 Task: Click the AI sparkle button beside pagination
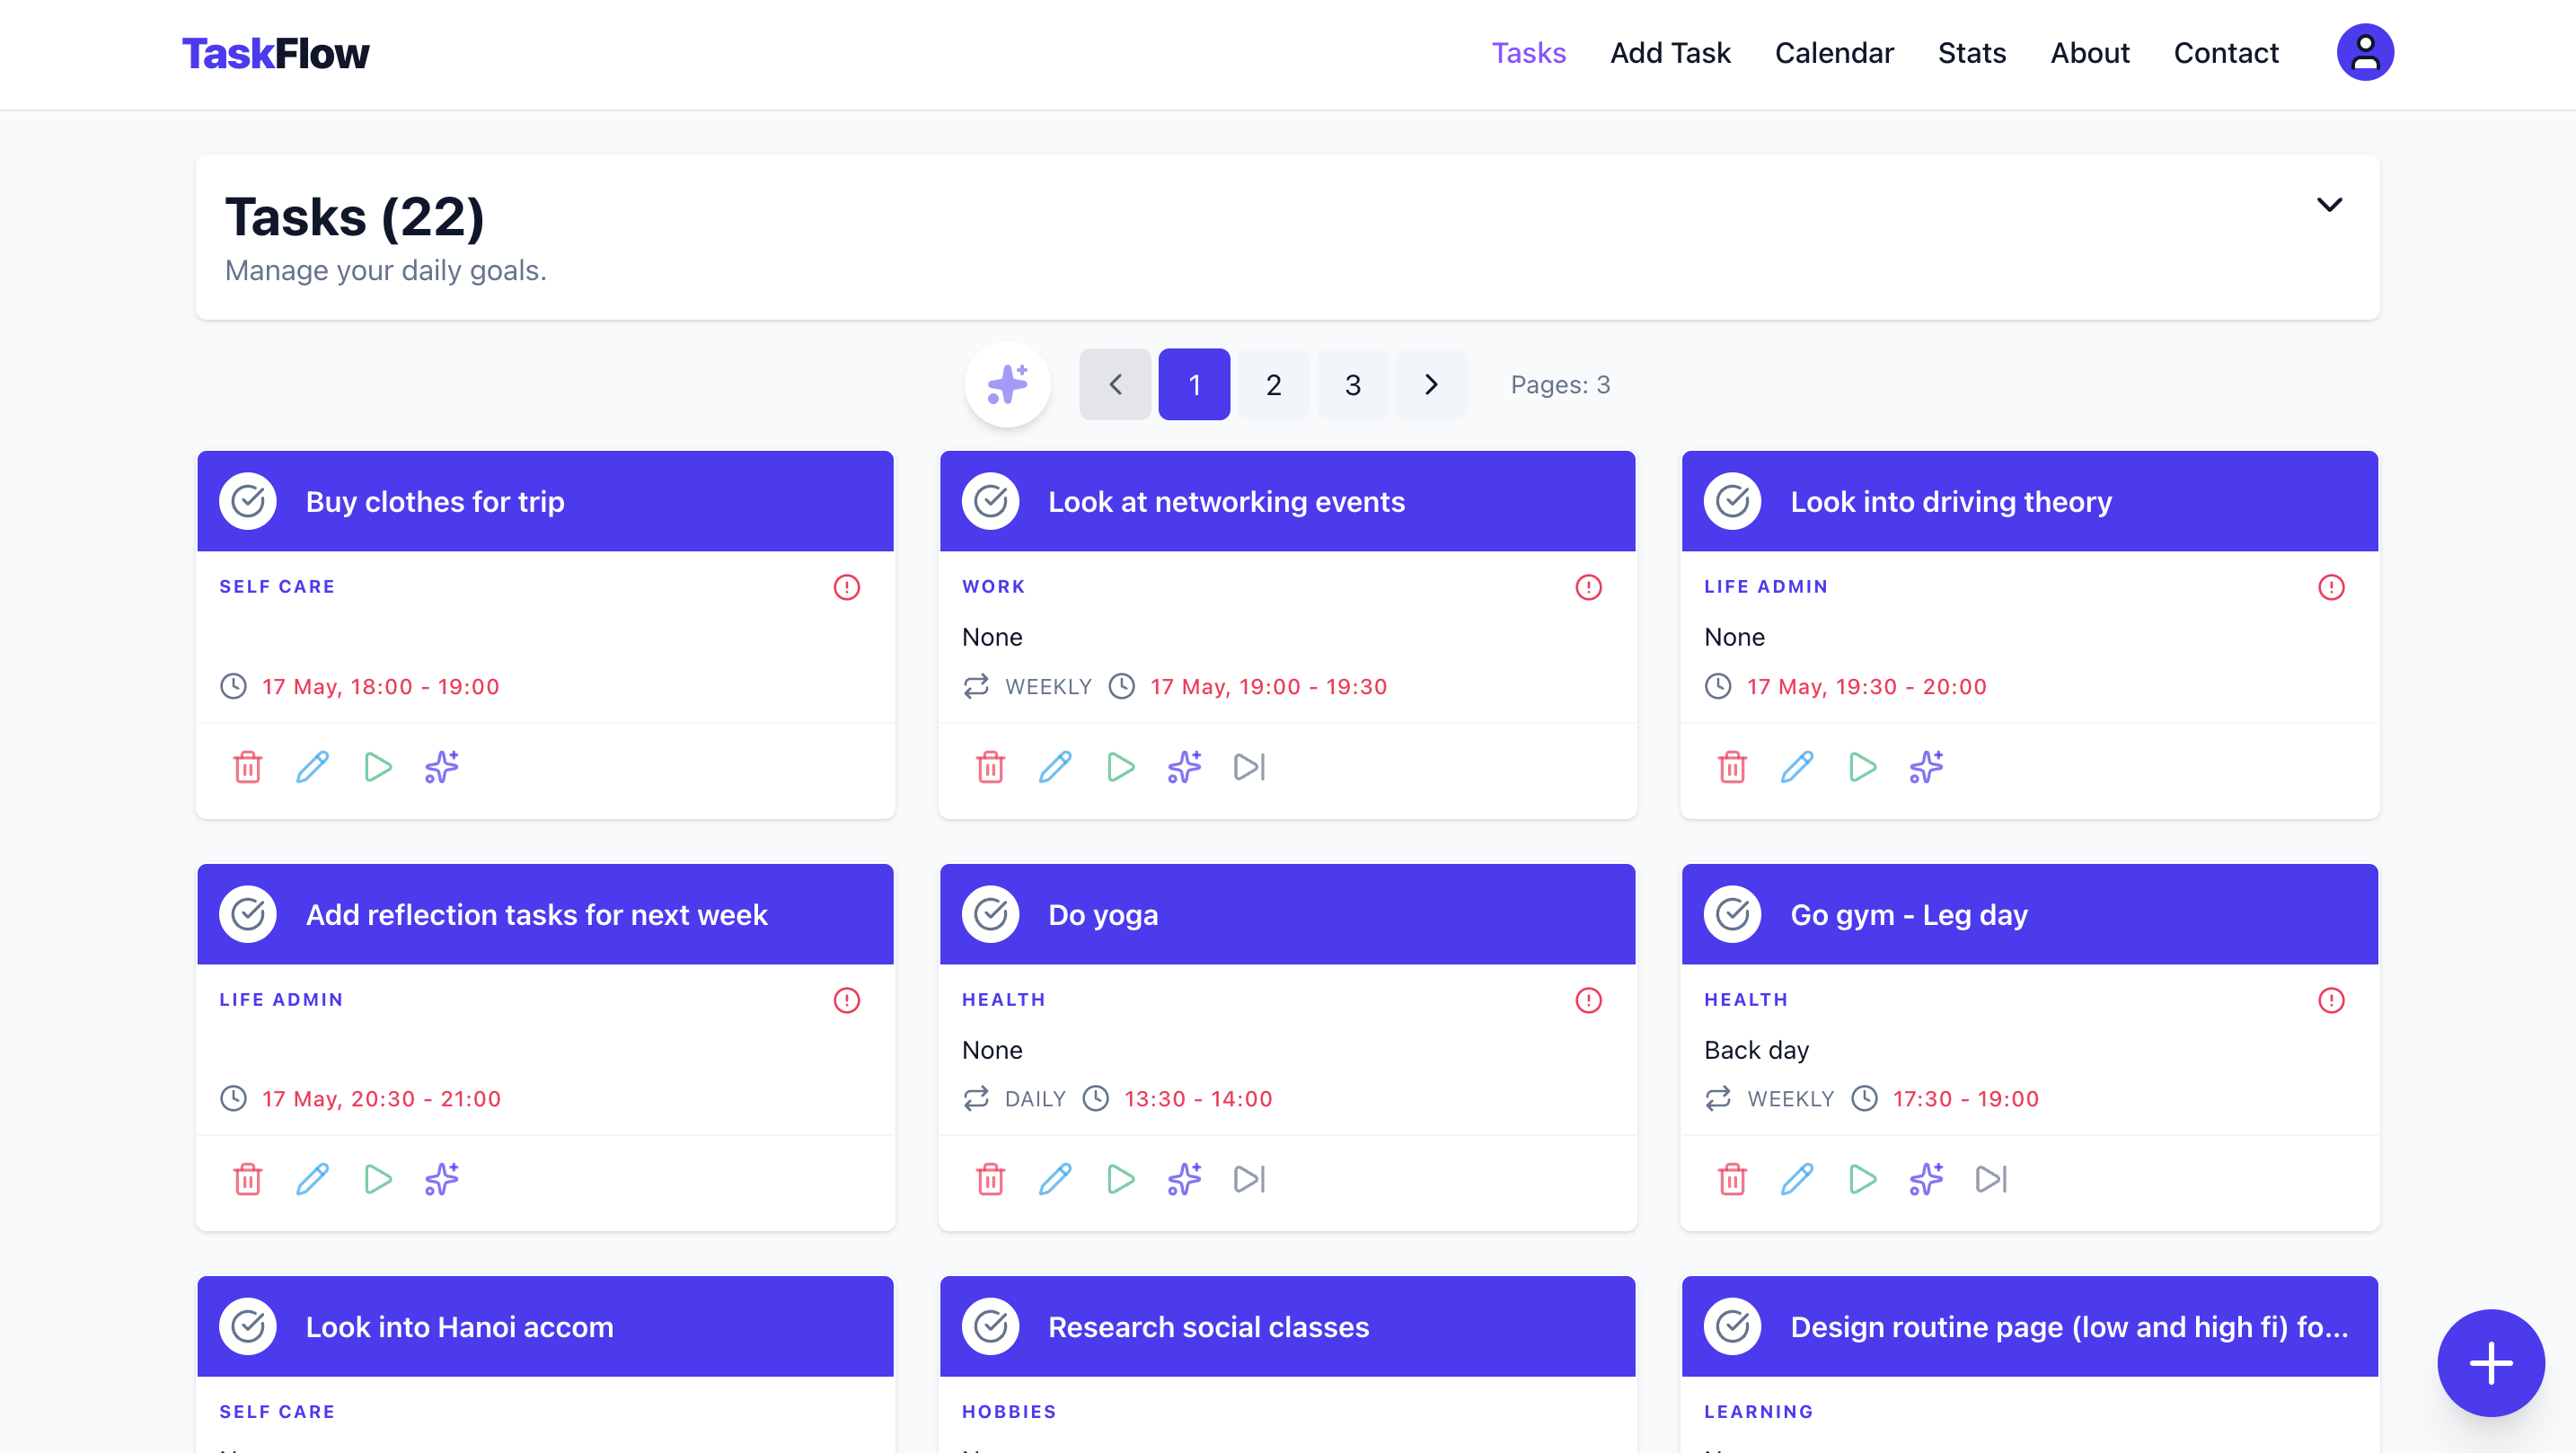[1007, 384]
